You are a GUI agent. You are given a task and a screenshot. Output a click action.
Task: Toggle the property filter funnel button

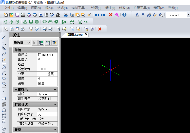pyautogui.click(x=54, y=43)
